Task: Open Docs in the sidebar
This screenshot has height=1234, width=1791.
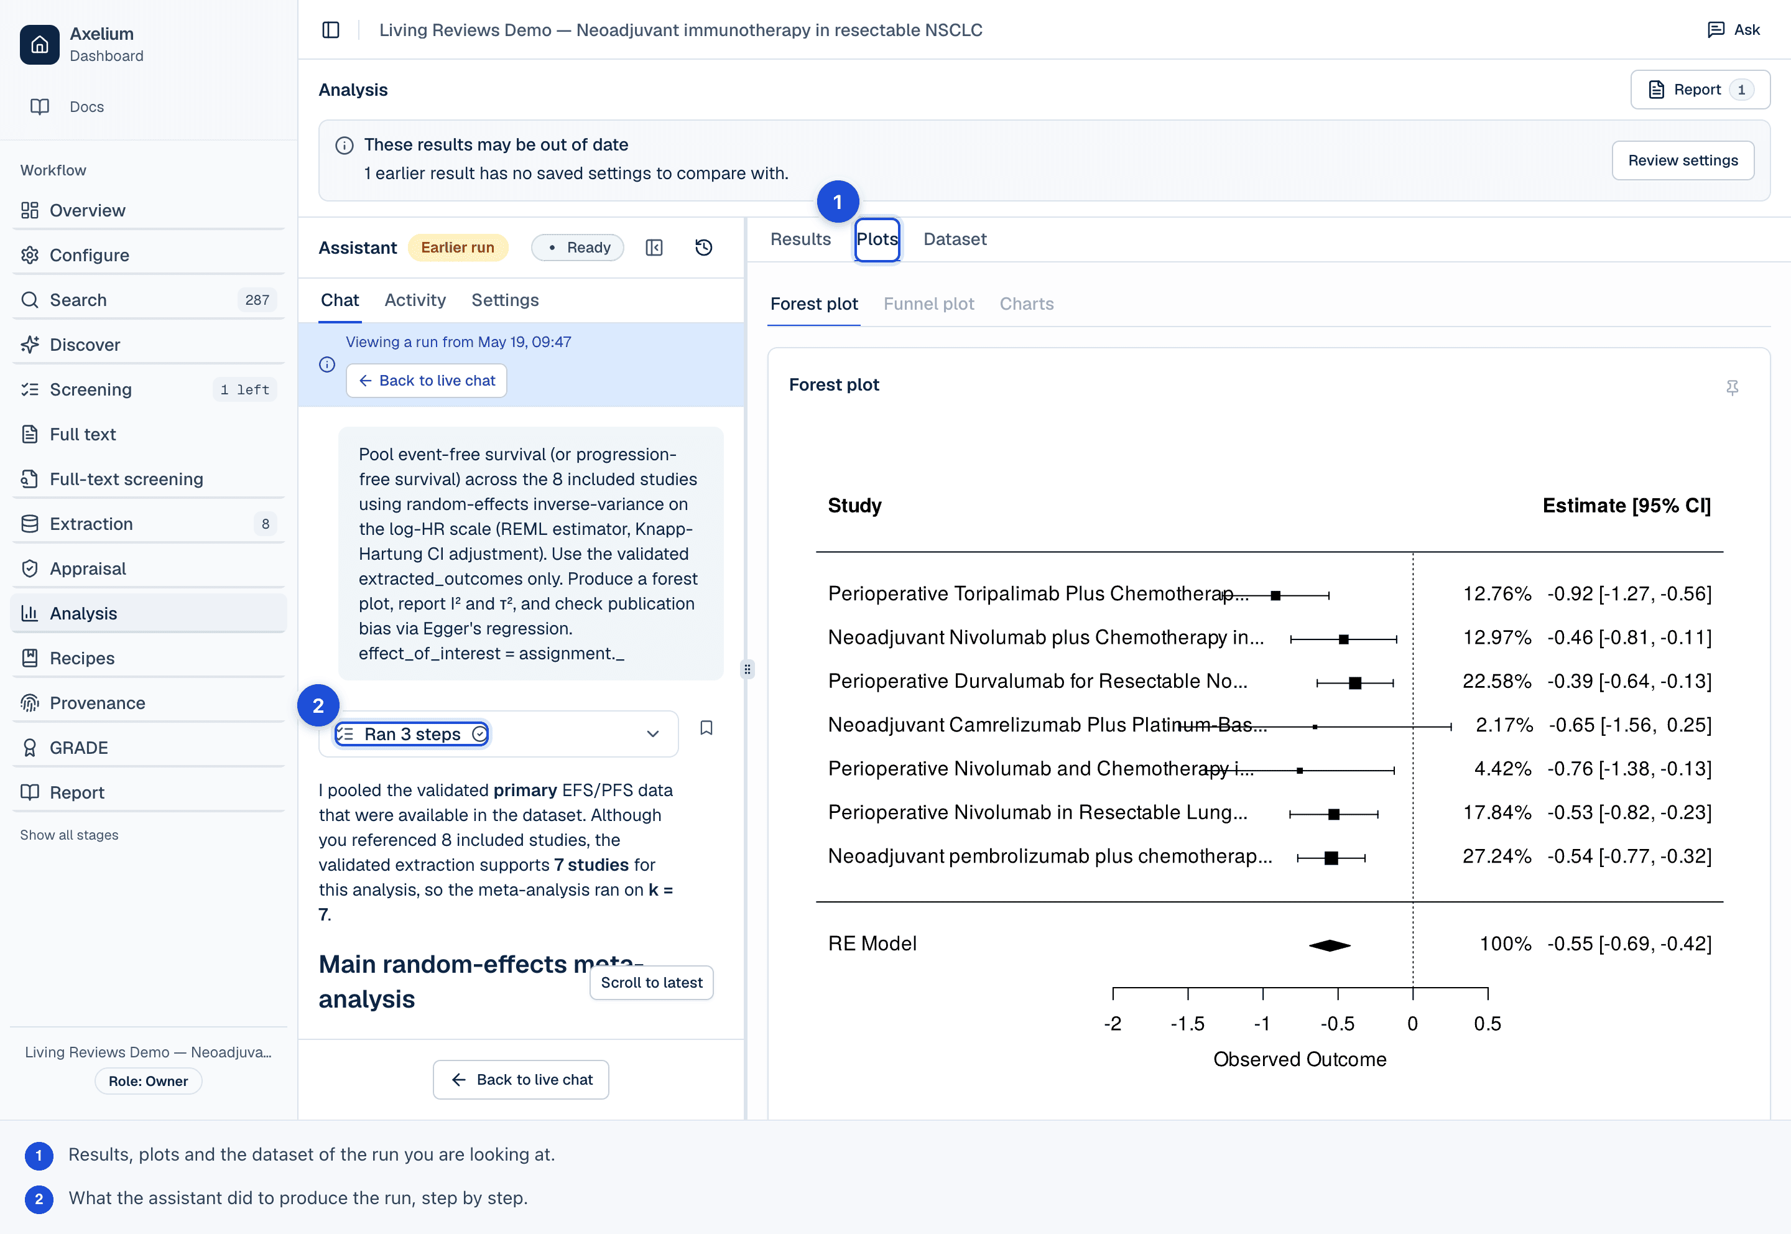Action: coord(86,107)
